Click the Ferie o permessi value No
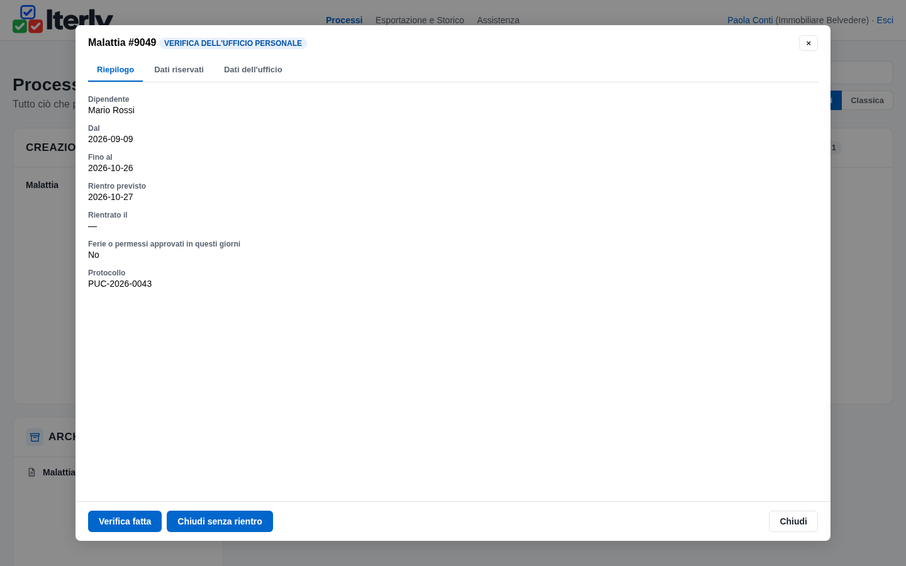 point(94,255)
